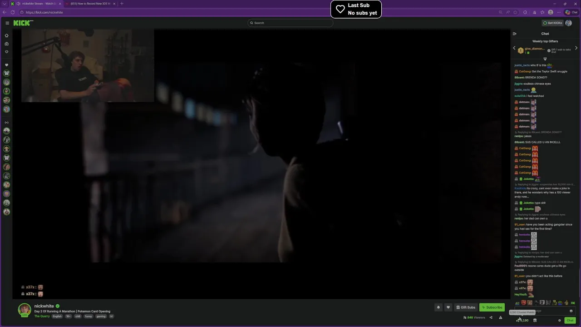This screenshot has height=327, width=581.
Task: Open browser zoom magnifier icon
Action: click(500, 12)
